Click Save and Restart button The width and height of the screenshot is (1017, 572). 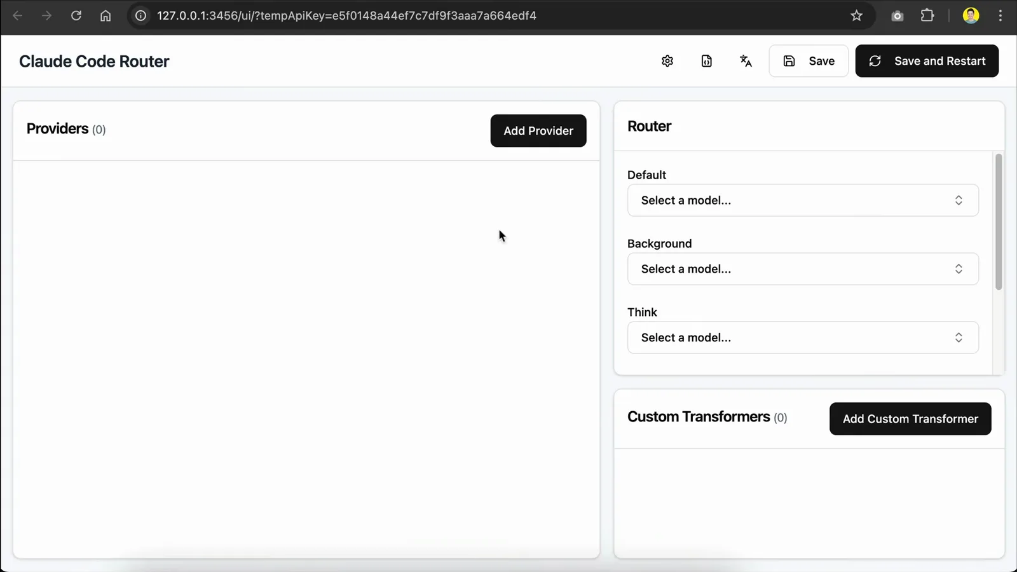click(x=927, y=61)
